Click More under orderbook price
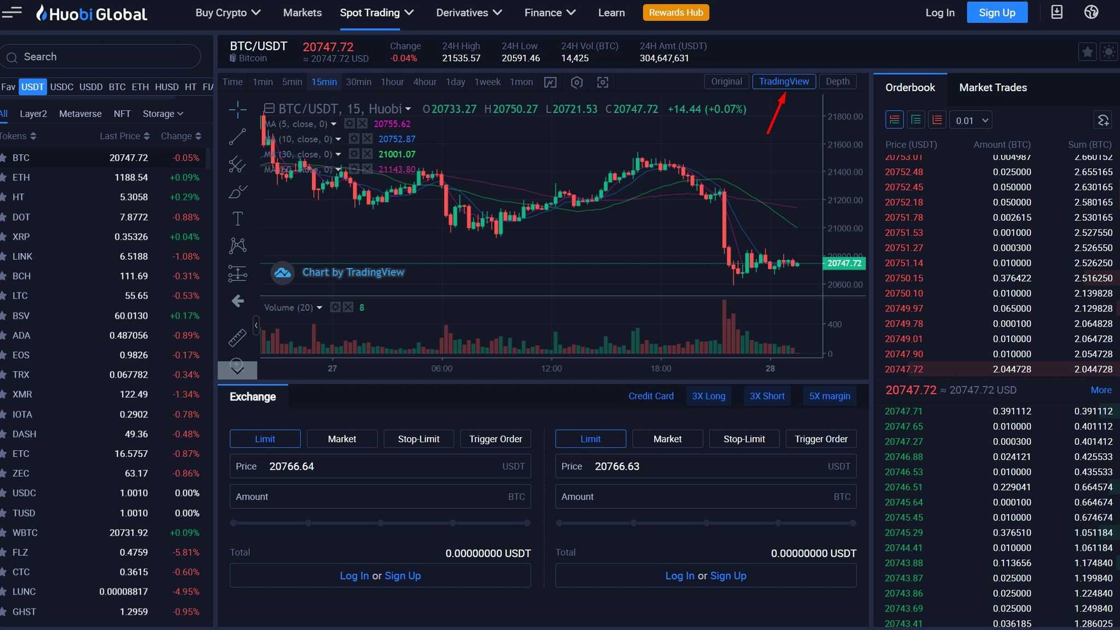The image size is (1120, 630). 1101,390
